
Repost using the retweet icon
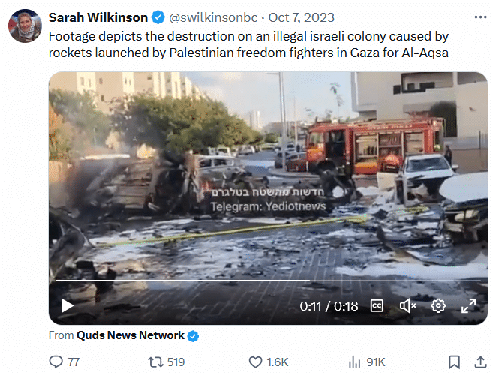pyautogui.click(x=156, y=362)
